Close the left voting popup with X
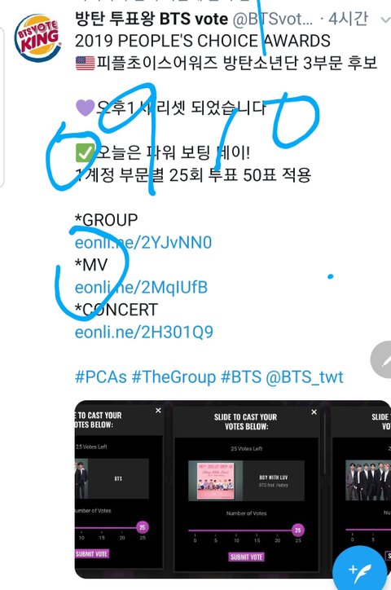This screenshot has width=391, height=590. (158, 410)
